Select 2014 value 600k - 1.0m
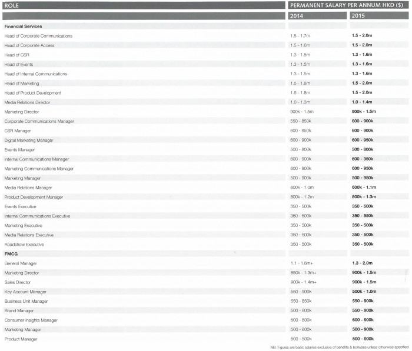This screenshot has width=412, height=351. 302,187
